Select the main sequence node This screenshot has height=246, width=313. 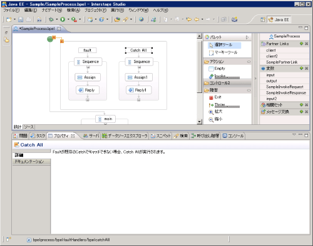[x=105, y=119]
